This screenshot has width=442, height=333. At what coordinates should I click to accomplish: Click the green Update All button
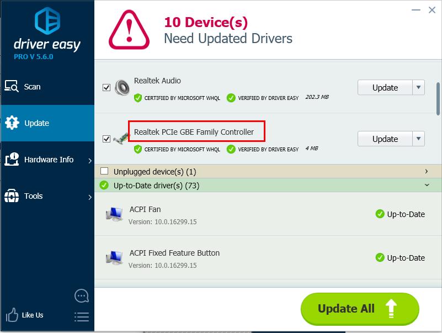359,309
